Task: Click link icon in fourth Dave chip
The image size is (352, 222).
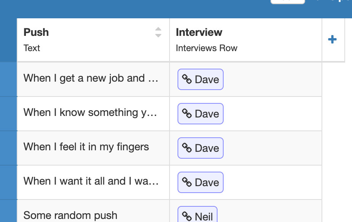Action: (187, 182)
